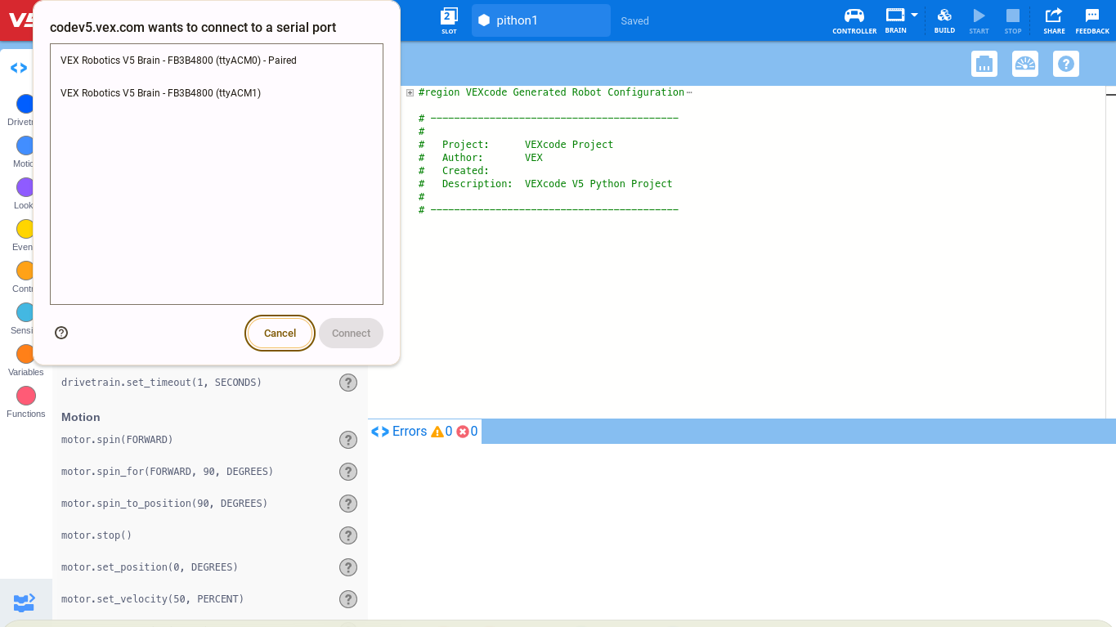Expand the VEXcode robot configuration region
This screenshot has height=627, width=1116.
click(410, 92)
